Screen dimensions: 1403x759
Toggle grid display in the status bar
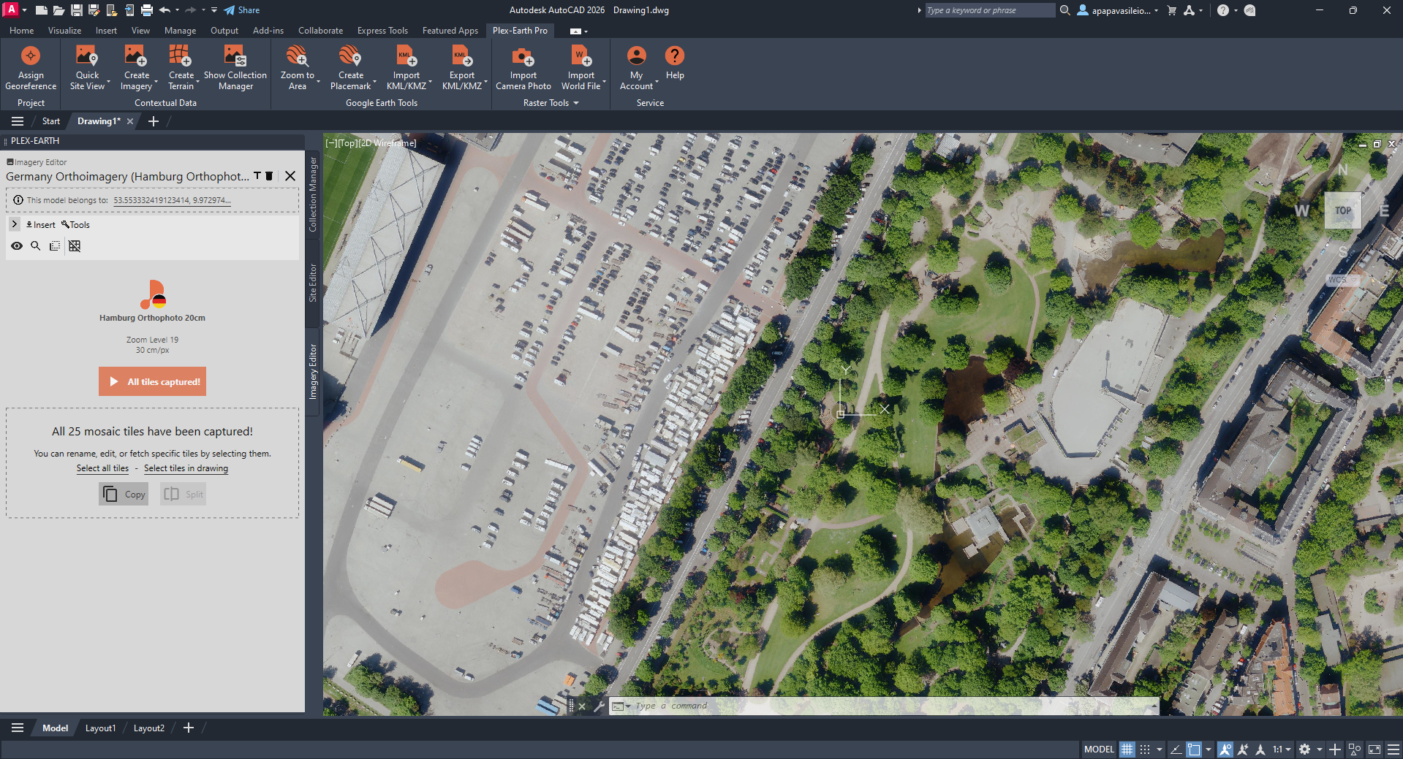pyautogui.click(x=1127, y=750)
